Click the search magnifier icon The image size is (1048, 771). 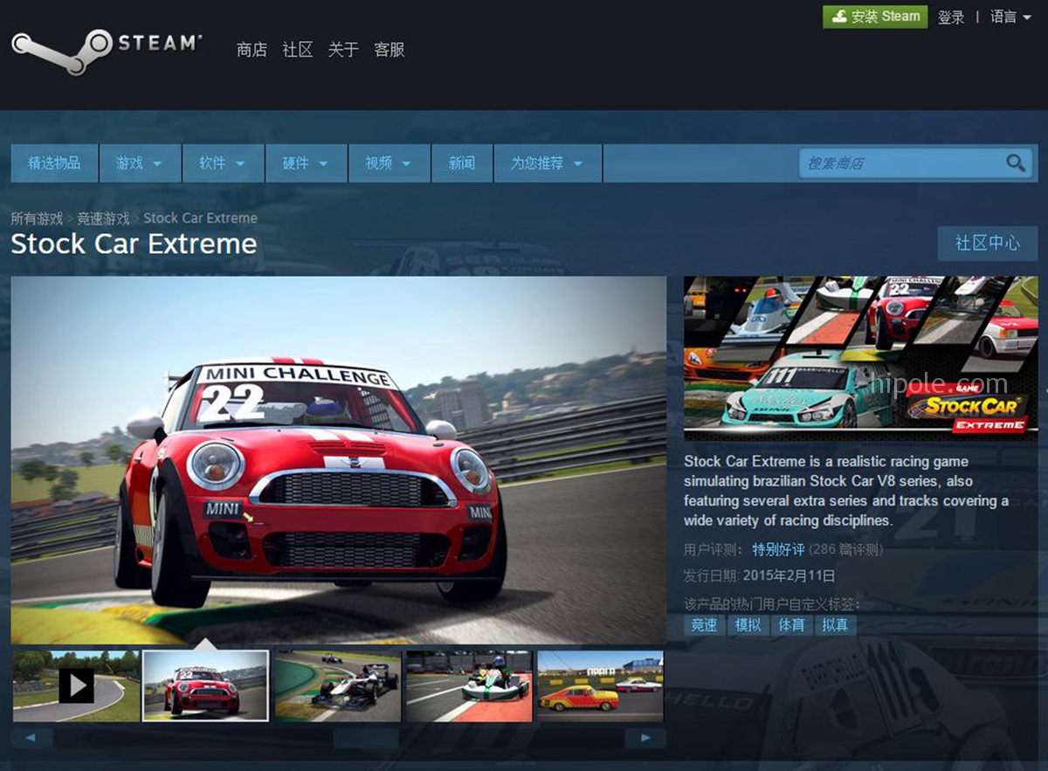coord(1015,163)
